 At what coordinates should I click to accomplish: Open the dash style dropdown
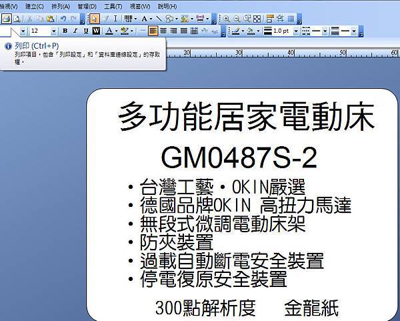click(325, 31)
